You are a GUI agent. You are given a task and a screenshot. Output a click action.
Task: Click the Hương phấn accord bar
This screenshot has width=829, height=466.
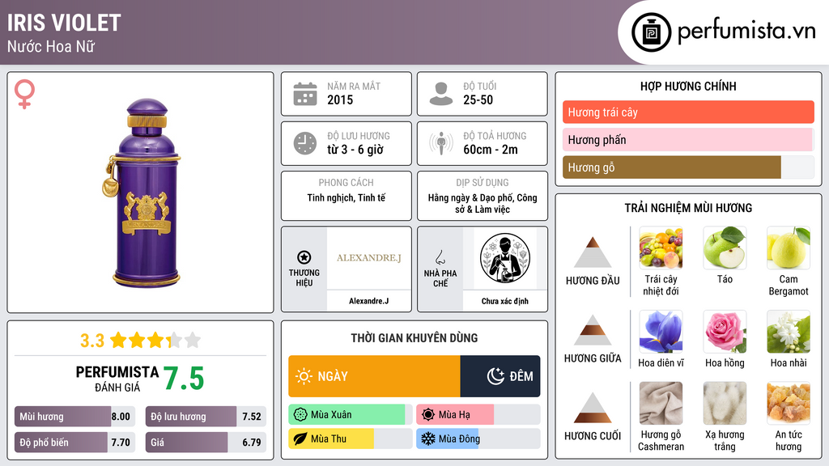click(688, 139)
